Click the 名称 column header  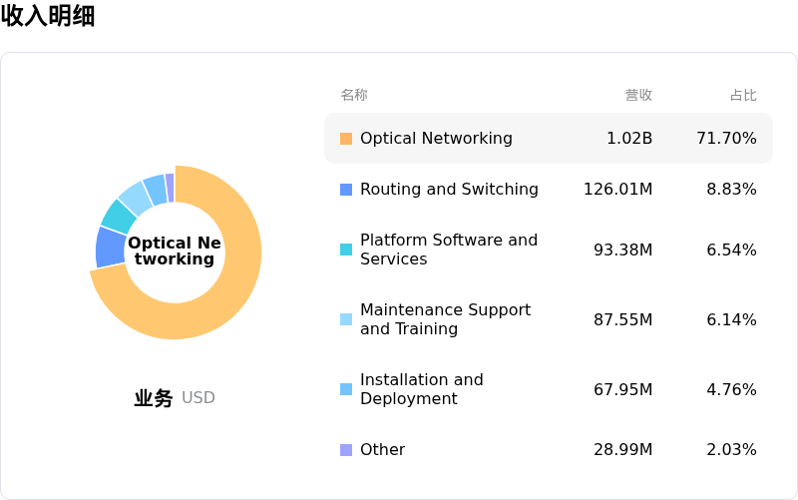coord(354,95)
